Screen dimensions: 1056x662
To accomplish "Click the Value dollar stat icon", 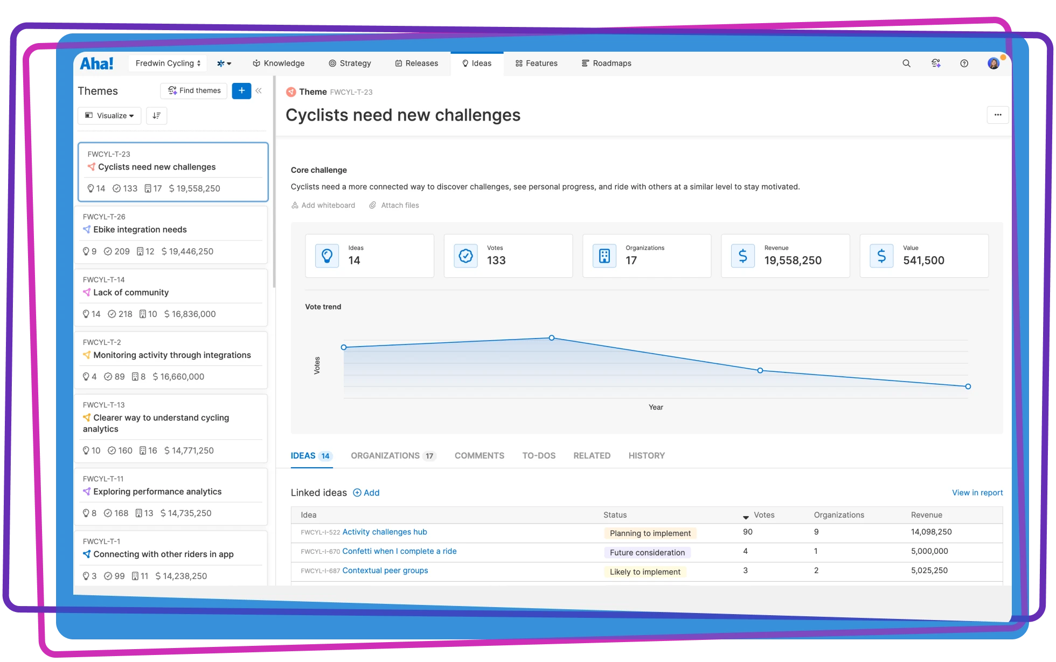I will pos(881,256).
